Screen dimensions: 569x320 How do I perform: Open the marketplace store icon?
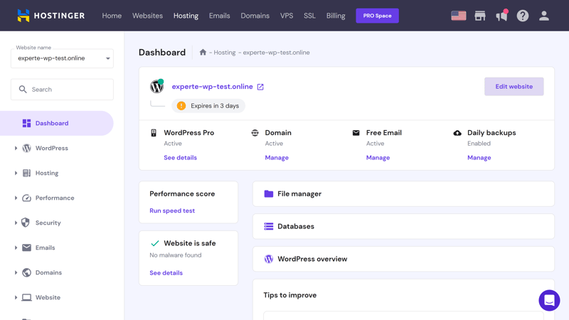(480, 16)
